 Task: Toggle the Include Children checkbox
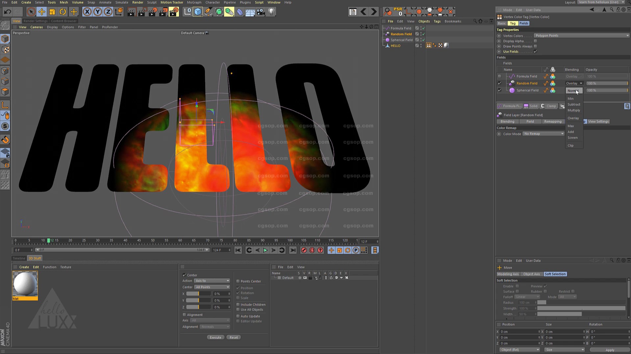pyautogui.click(x=238, y=305)
